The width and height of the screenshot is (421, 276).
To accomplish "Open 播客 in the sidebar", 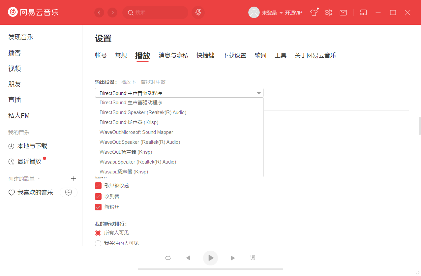I will click(15, 53).
